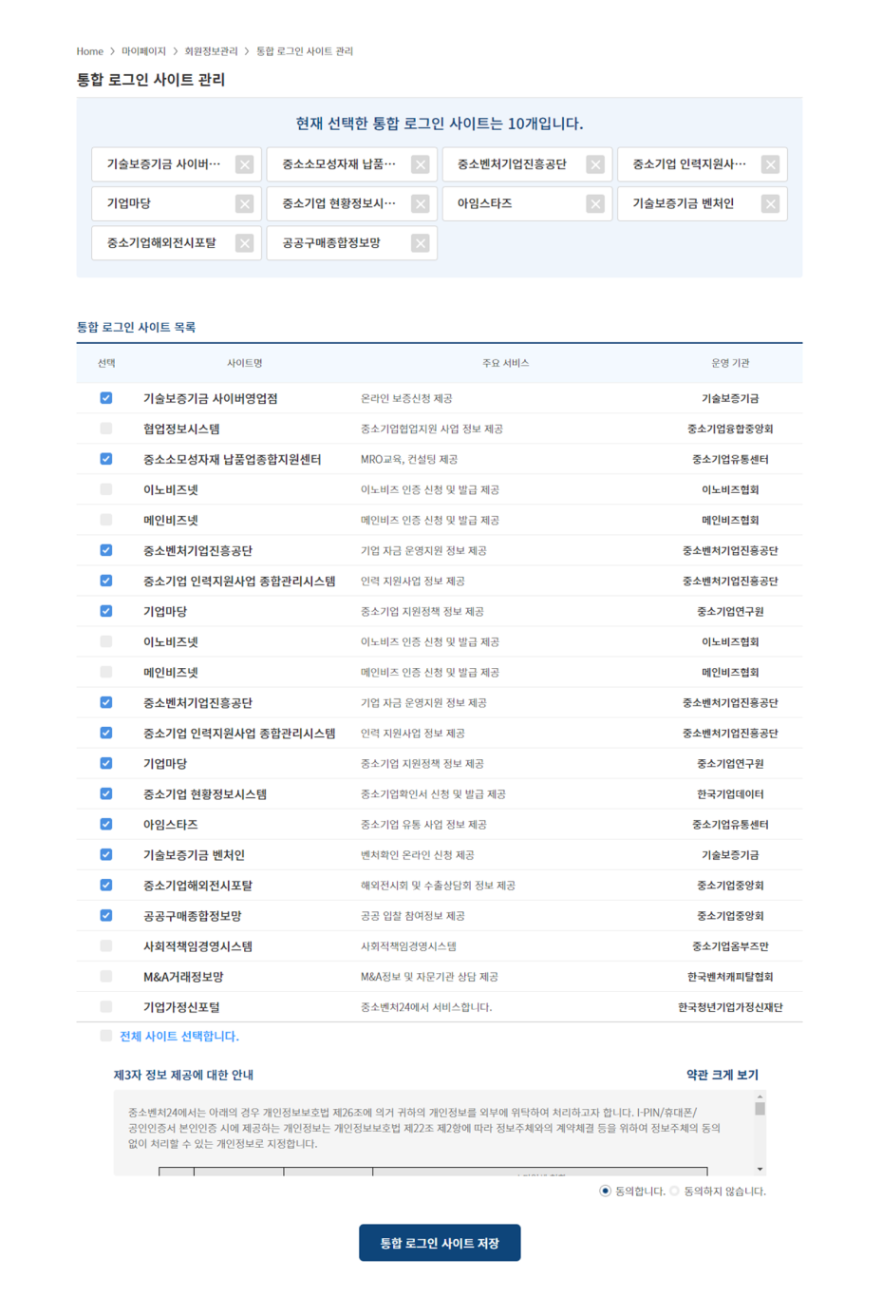This screenshot has width=882, height=1316.
Task: Click the 중소기업융합중앙회 operator cell
Action: 730,429
